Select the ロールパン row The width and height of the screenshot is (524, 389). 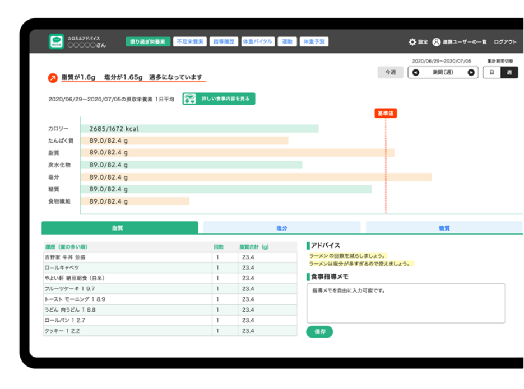pyautogui.click(x=170, y=320)
